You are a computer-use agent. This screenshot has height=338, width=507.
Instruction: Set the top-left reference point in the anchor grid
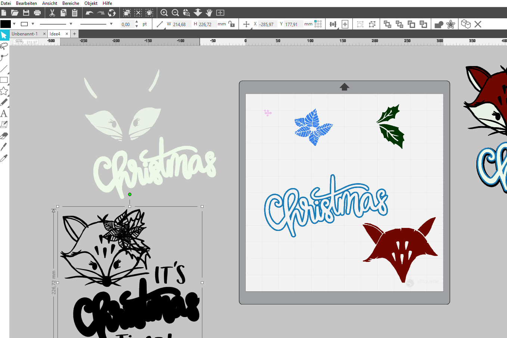[x=315, y=22]
